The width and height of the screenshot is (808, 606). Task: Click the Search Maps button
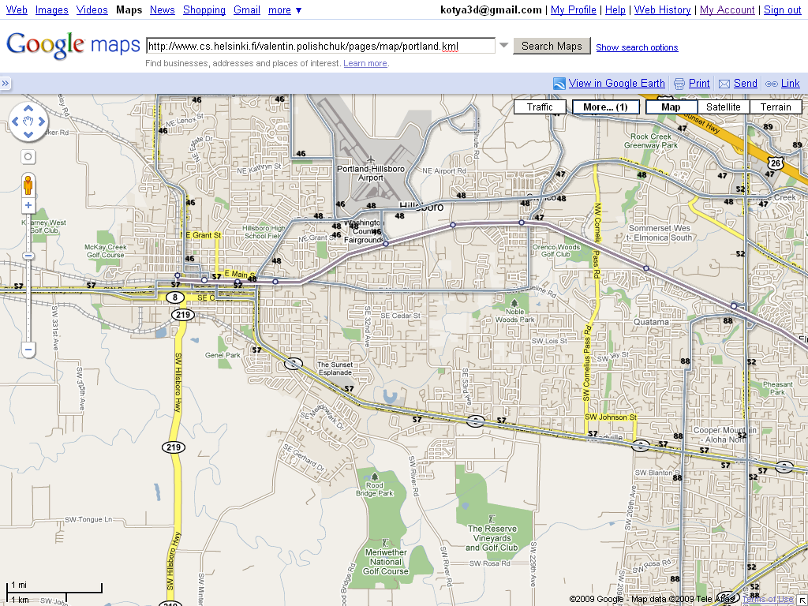point(552,46)
